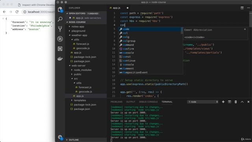Maximize the terminal panel with chevron
This screenshot has width=252, height=142.
242,102
